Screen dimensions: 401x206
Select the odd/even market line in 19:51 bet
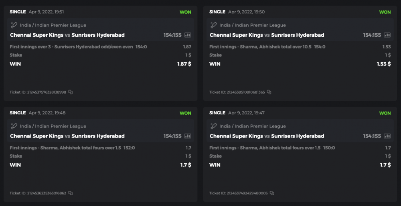[x=71, y=47]
